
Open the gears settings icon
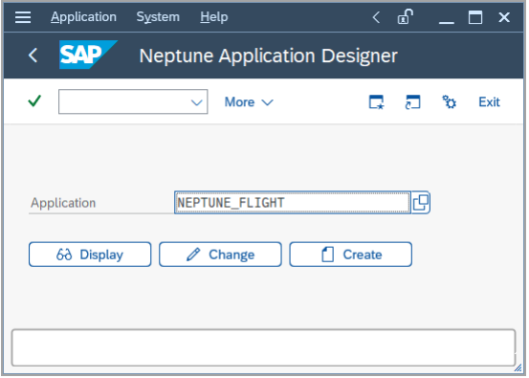click(x=449, y=102)
